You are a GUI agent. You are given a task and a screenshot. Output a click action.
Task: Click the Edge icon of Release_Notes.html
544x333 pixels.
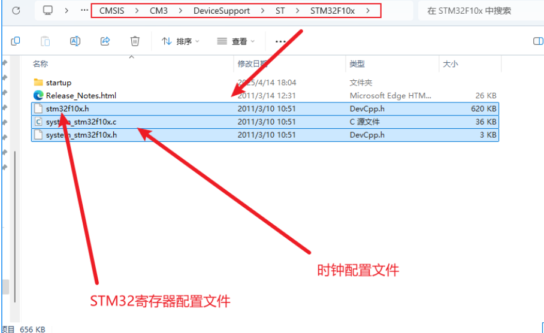[38, 95]
